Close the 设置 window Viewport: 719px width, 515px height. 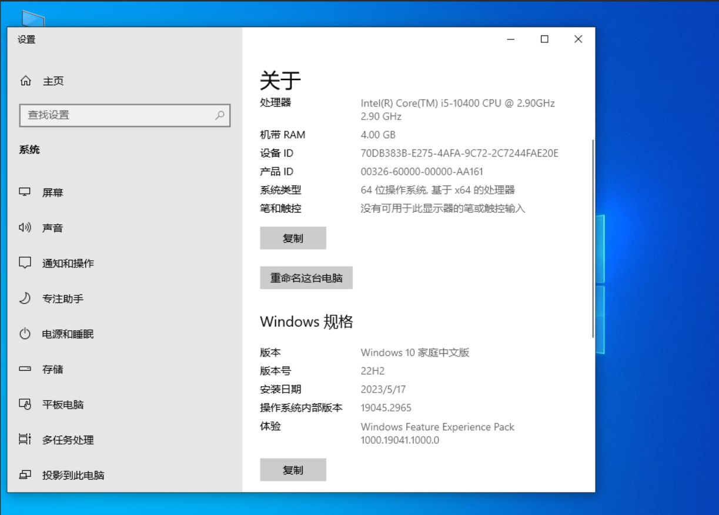pyautogui.click(x=578, y=39)
